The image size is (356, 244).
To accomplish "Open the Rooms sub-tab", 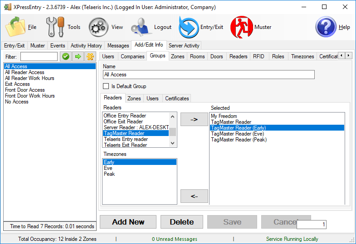I will (197, 56).
